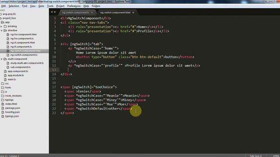The image size is (280, 157).
Task: Open the Find menu
Action: tap(24, 6)
